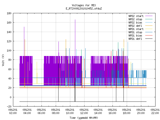Click the NPD2 start legend label

136,16
